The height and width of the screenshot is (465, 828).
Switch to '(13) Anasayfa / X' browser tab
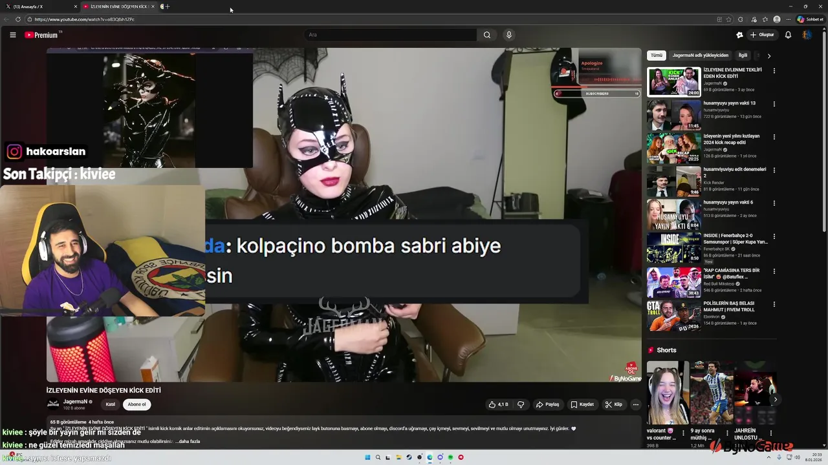pyautogui.click(x=41, y=6)
